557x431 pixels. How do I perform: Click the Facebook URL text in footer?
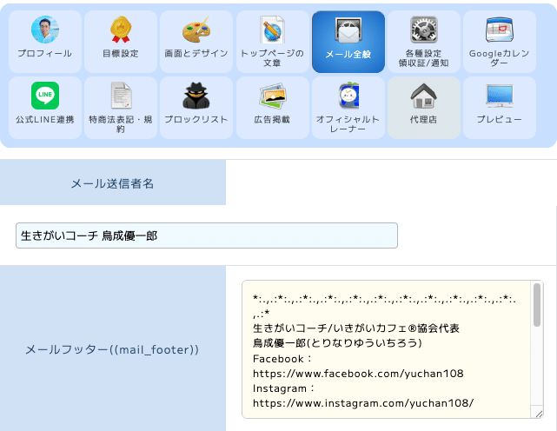(x=358, y=374)
